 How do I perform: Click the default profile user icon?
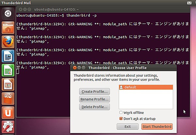click(121, 87)
